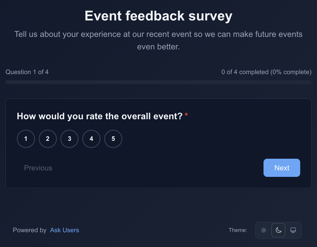Choose system theme using the monitor icon
317x247 pixels.
pos(293,230)
